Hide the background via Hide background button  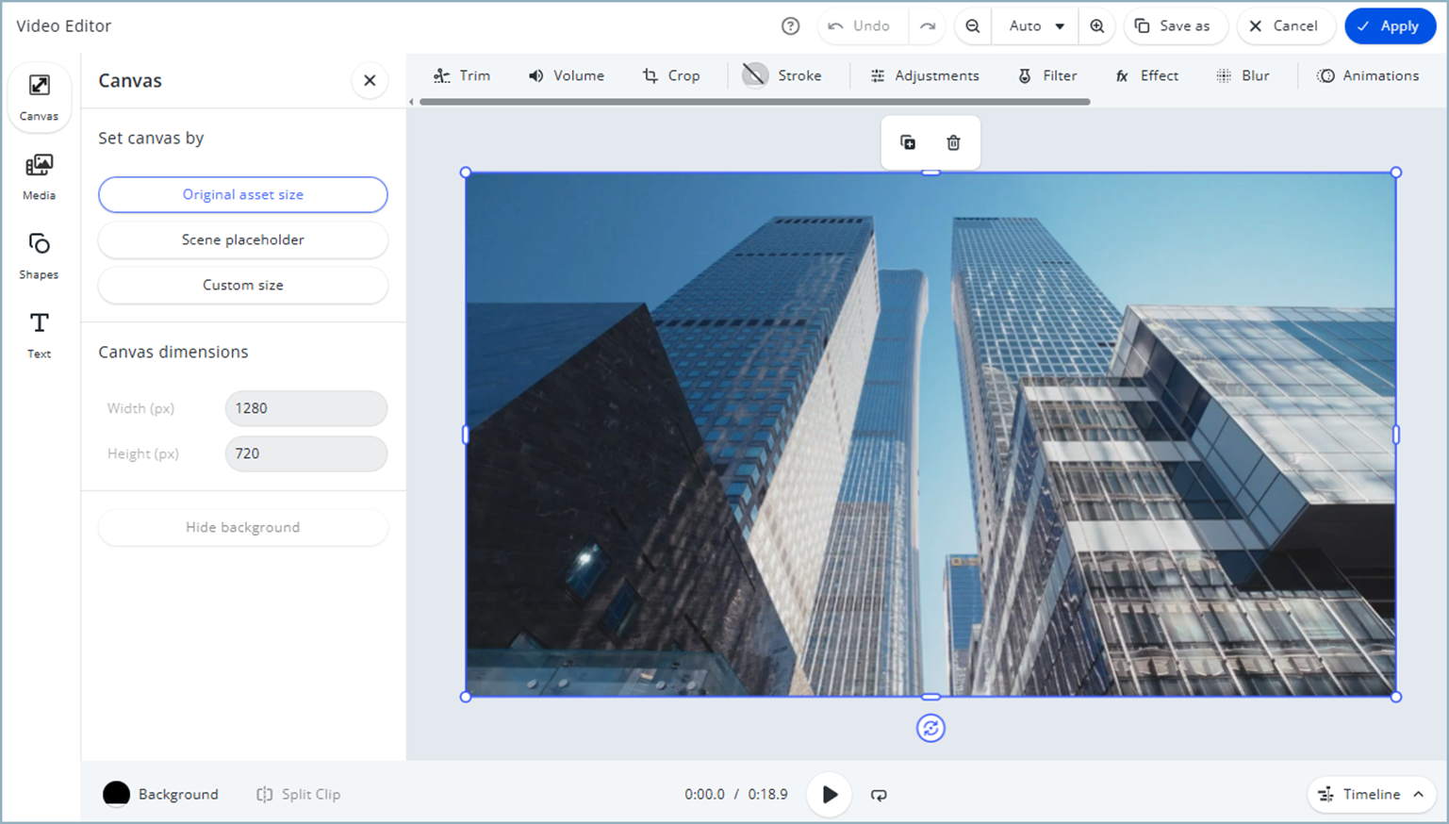242,527
